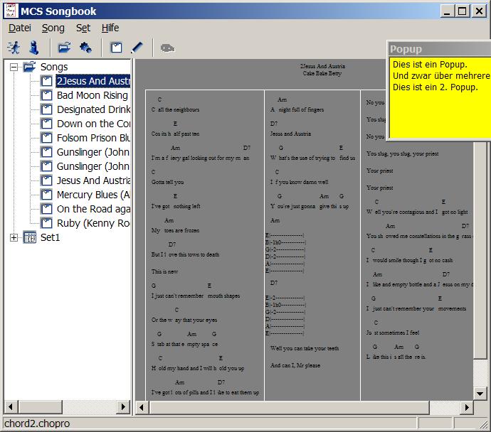Click the greyed-out icon at toolbar end

[x=167, y=48]
